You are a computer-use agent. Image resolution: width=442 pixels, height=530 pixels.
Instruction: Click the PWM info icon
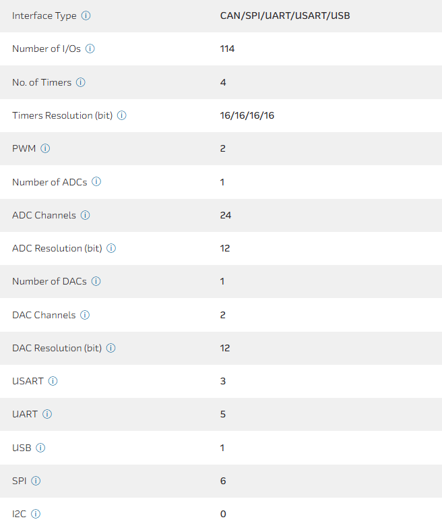46,148
